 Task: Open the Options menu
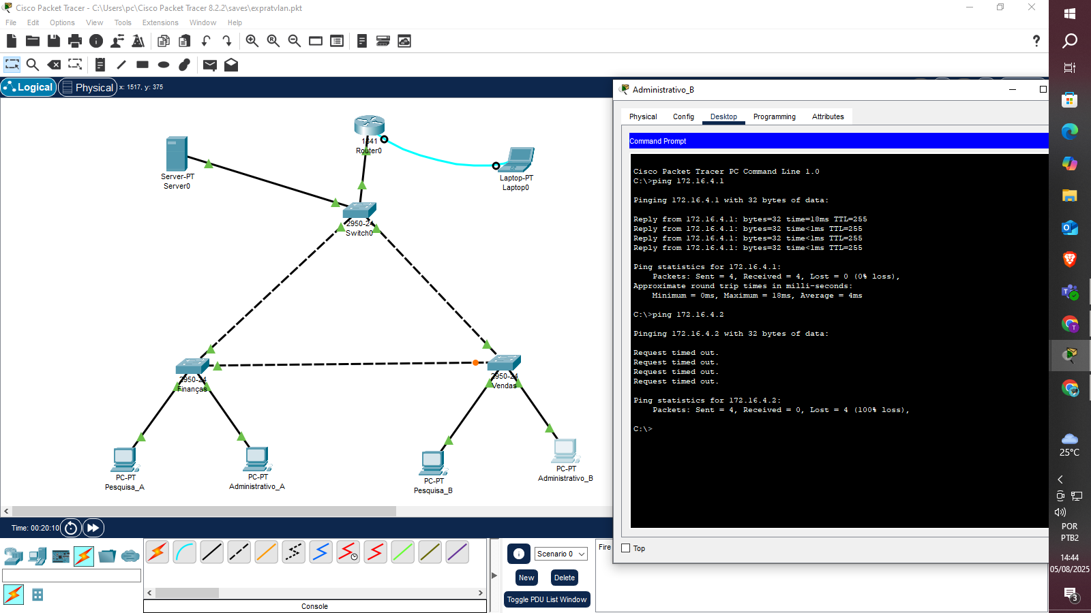coord(62,22)
